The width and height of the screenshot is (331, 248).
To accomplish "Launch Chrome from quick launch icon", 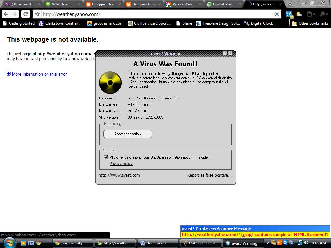I will tap(38, 243).
